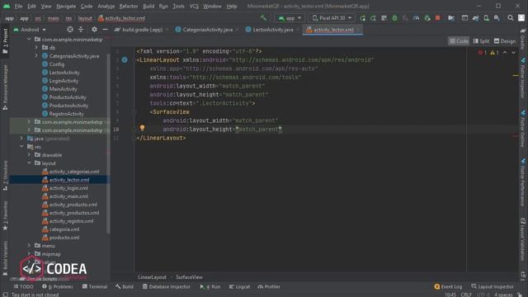Screen dimensions: 528x297
Task: Open ProductoActivity in the project tree
Action: pos(68,97)
